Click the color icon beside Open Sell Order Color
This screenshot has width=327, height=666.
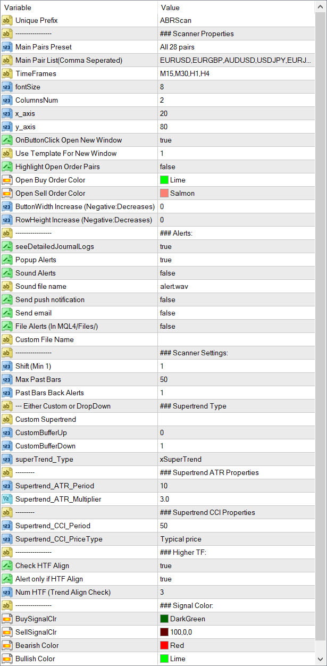7,193
